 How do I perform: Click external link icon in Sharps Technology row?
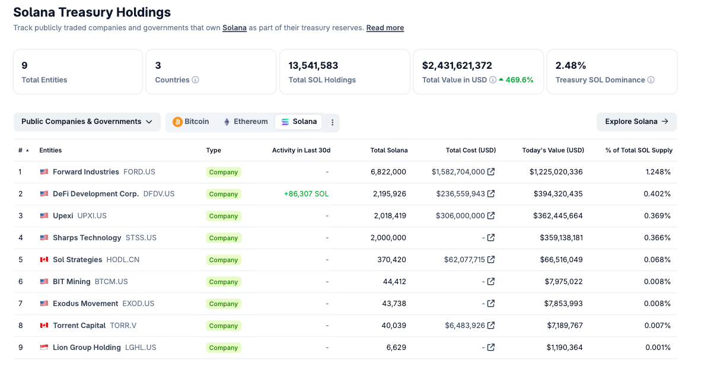[x=491, y=238]
